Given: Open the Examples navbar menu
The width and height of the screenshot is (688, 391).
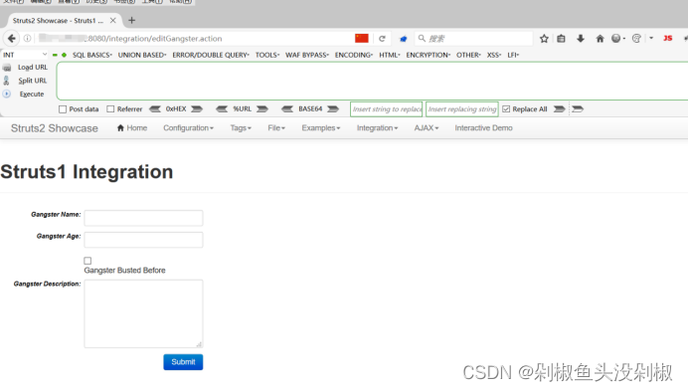Looking at the screenshot, I should point(321,127).
